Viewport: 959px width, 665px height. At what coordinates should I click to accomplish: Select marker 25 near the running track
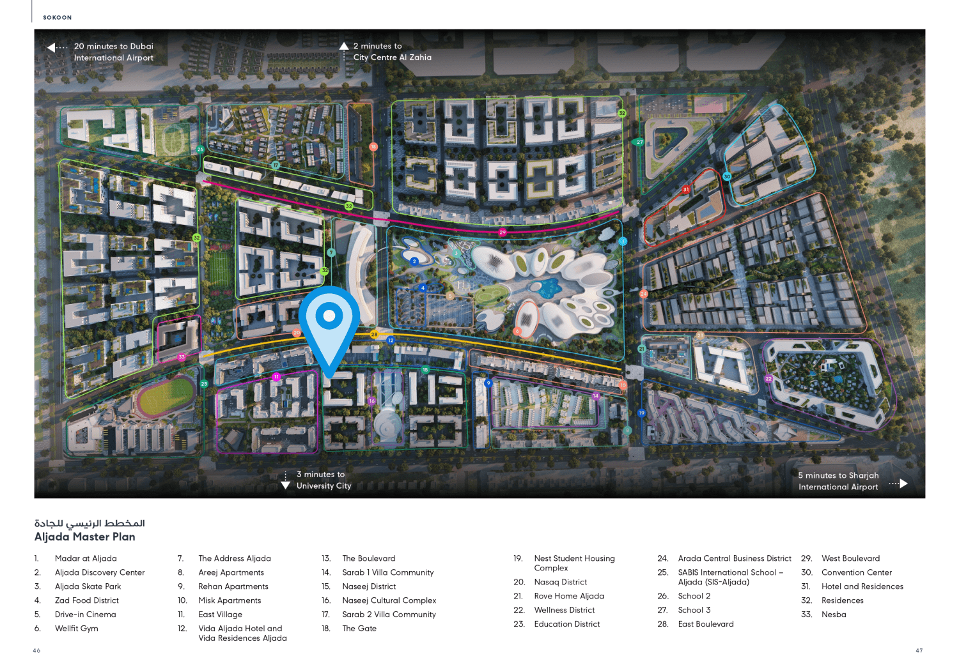[205, 383]
